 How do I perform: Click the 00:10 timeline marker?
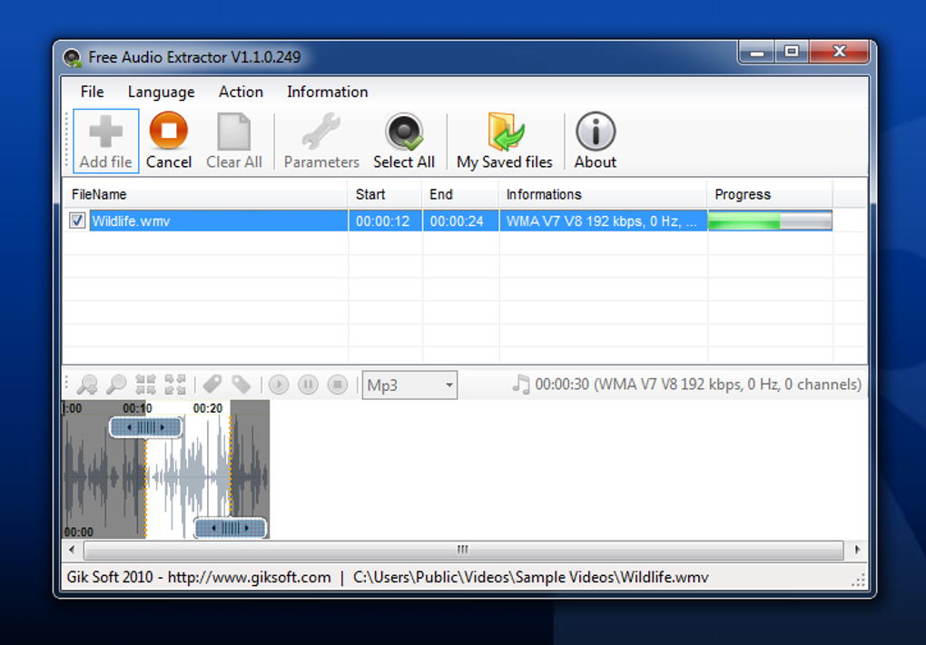[x=138, y=408]
